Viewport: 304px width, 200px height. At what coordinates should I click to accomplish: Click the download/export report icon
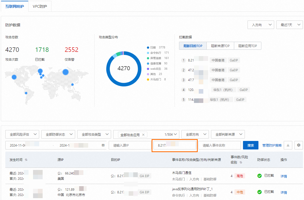tap(288, 145)
